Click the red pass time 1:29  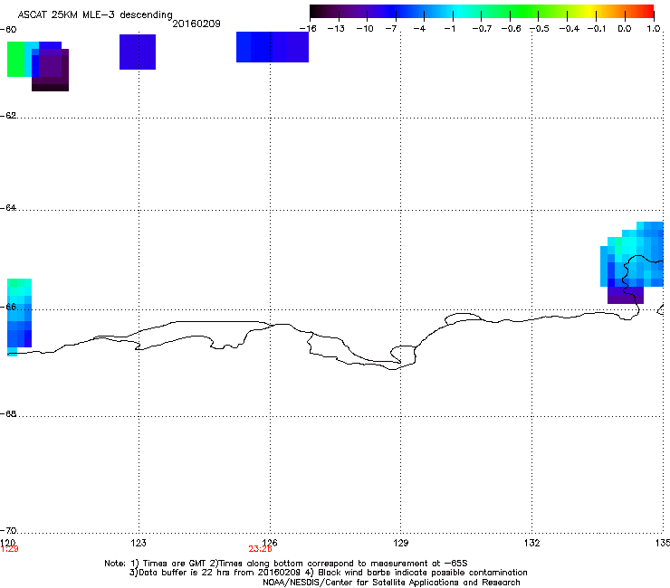pos(9,549)
